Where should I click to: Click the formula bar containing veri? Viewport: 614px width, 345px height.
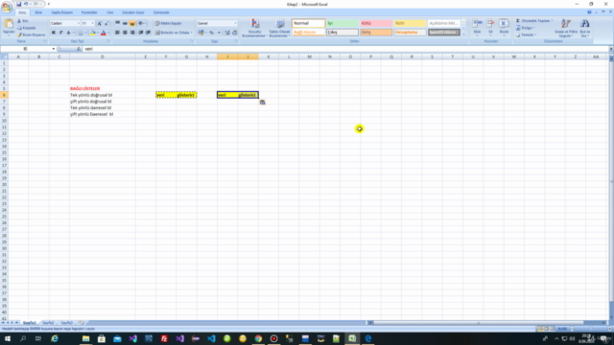click(345, 49)
